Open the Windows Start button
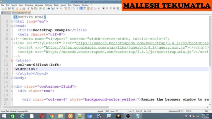Viewport: 212px width, 119px height. tap(4, 116)
